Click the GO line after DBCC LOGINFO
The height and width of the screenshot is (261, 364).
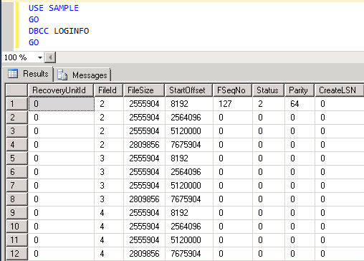pos(34,42)
